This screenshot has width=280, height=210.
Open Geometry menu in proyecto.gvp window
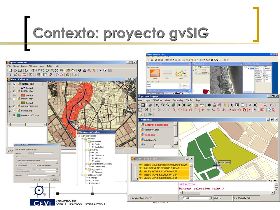[x=178, y=100]
